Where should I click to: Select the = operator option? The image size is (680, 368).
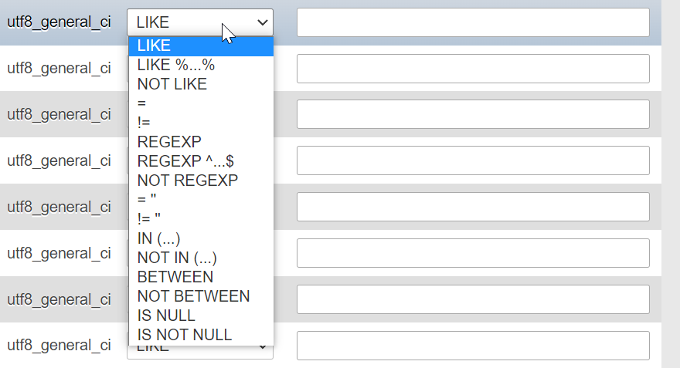point(201,103)
